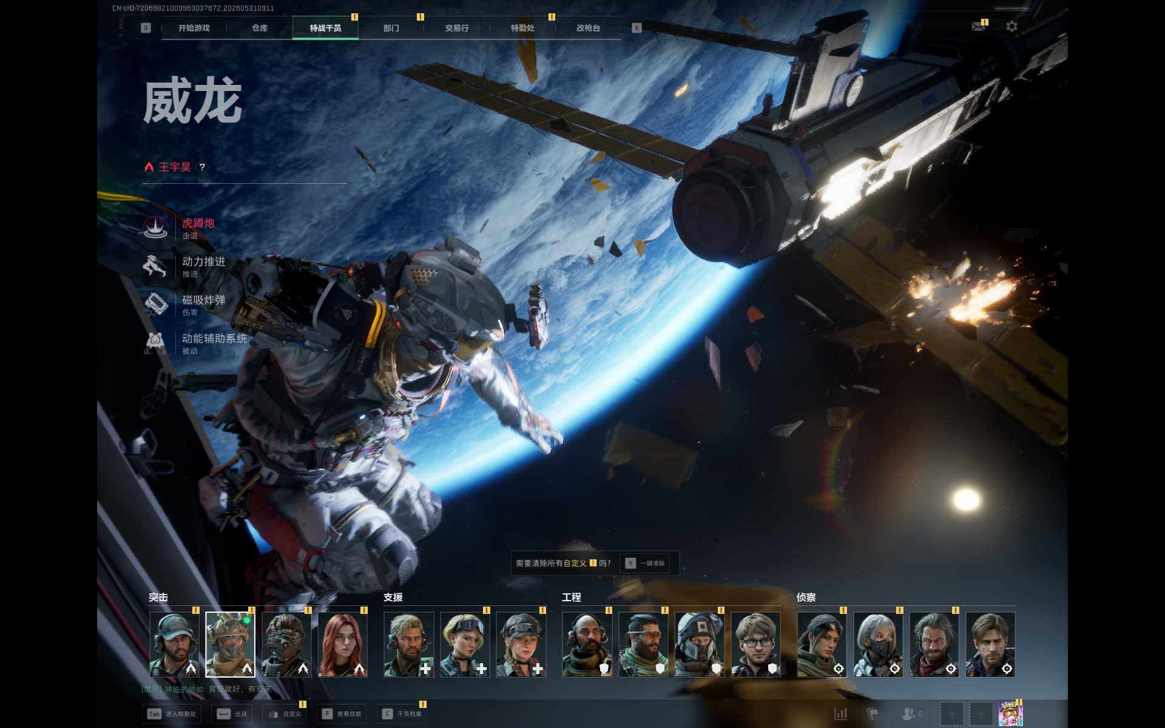Viewport: 1165px width, 728px height.
Task: Click the 出战 deploy button
Action: 232,714
